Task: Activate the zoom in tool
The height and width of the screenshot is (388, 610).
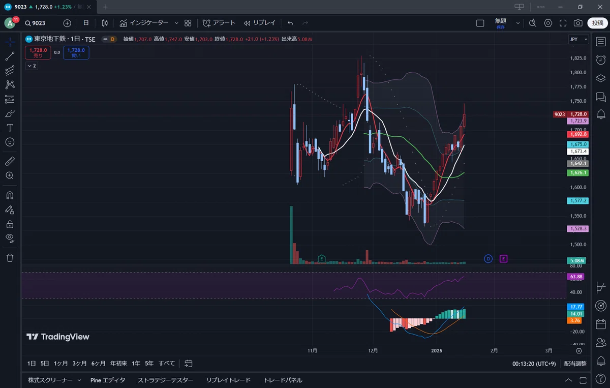Action: (x=10, y=175)
